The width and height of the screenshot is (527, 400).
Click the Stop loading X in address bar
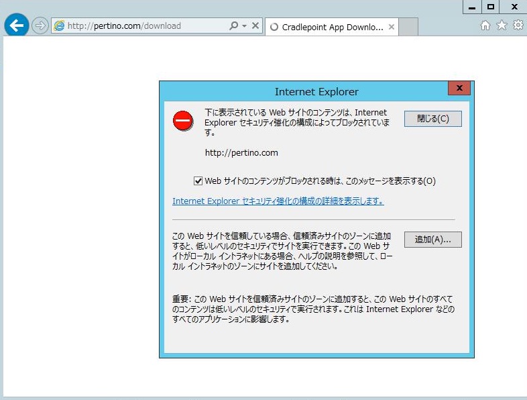click(x=255, y=26)
